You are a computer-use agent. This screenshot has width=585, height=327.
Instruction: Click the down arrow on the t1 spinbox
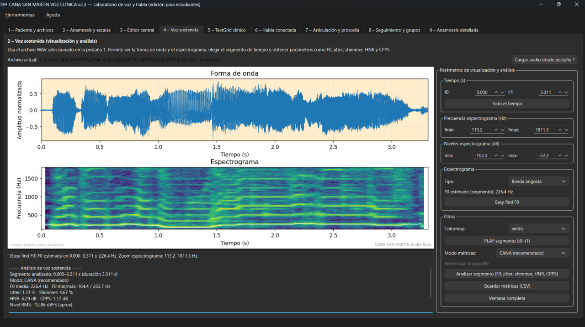coord(566,92)
